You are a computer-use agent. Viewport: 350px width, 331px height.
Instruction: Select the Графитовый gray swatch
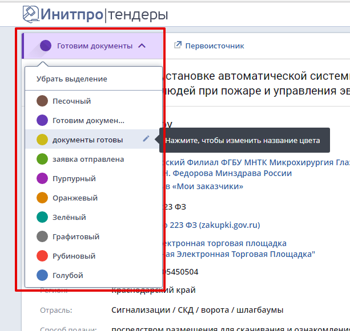(42, 237)
